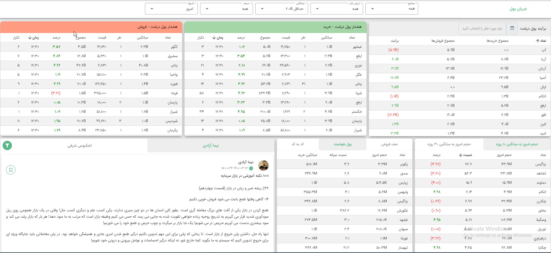Image resolution: width=551 pixels, height=253 pixels.
Task: Open the کد به کد tab
Action: point(298,144)
